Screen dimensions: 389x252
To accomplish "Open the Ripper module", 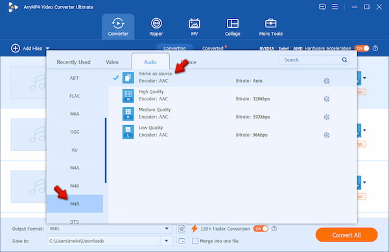I will (x=156, y=27).
